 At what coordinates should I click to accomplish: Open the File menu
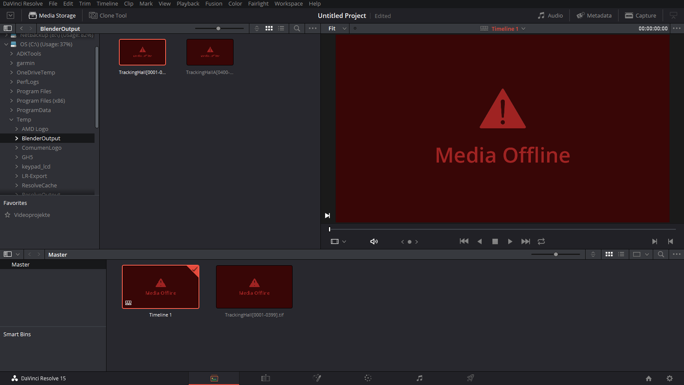tap(53, 4)
